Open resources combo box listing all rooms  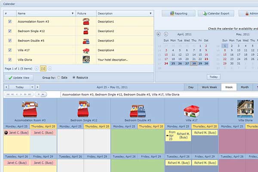pos(159,95)
